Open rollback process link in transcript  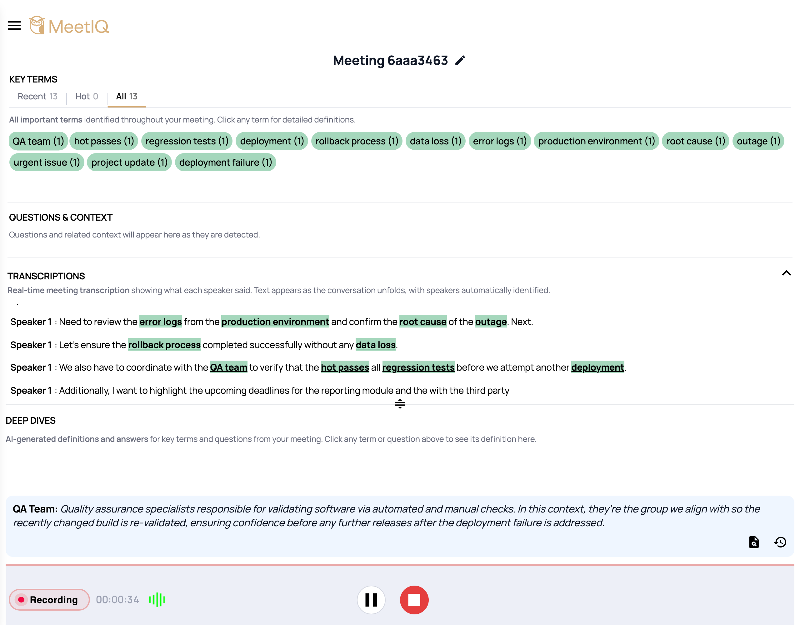(164, 345)
